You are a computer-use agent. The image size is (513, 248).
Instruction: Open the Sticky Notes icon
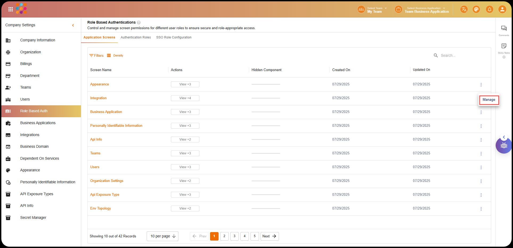pyautogui.click(x=504, y=46)
